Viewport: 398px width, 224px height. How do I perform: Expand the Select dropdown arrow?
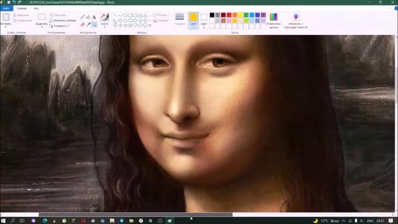point(42,27)
